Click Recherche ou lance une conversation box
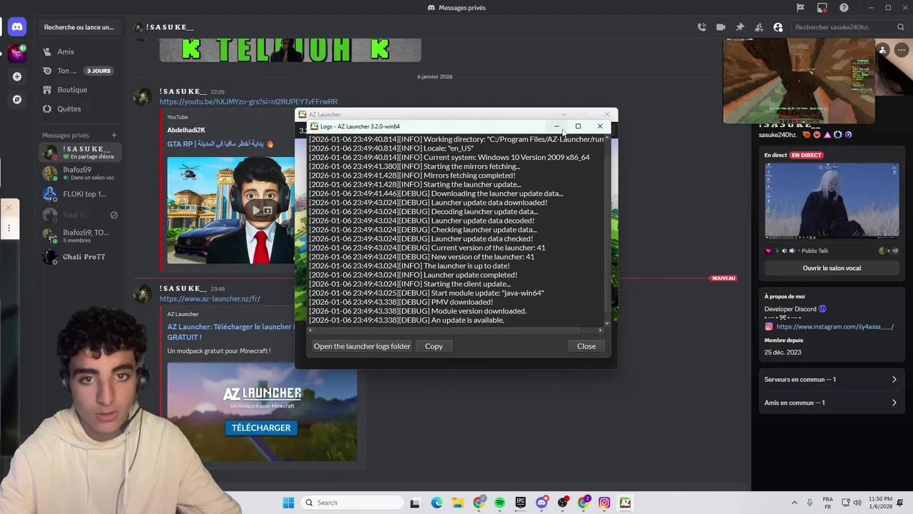The height and width of the screenshot is (514, 913). click(x=78, y=27)
